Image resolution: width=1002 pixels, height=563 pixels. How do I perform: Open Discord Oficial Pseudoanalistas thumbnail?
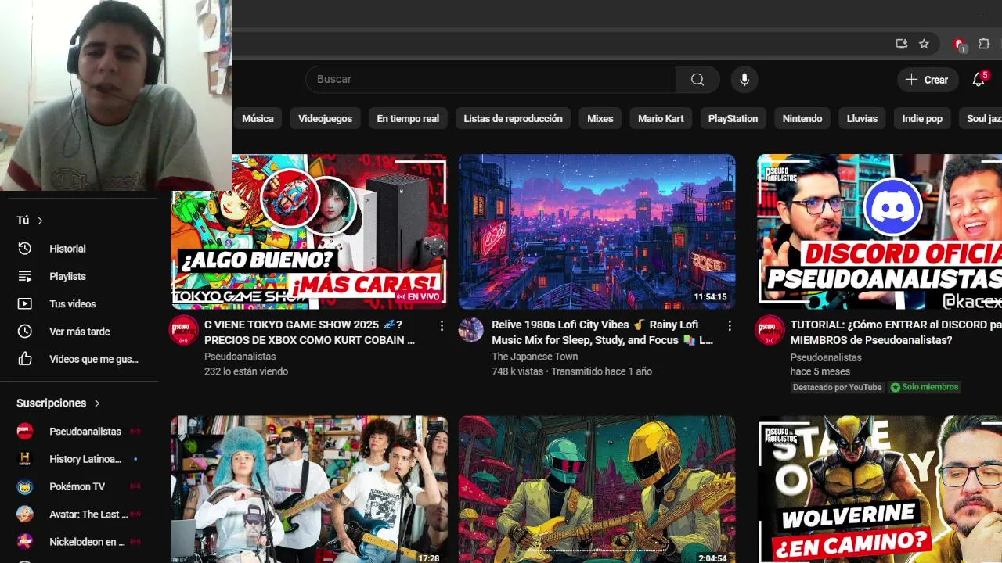pyautogui.click(x=879, y=231)
